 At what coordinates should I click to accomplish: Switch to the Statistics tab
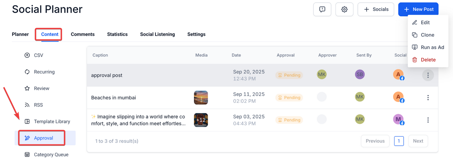tap(117, 34)
